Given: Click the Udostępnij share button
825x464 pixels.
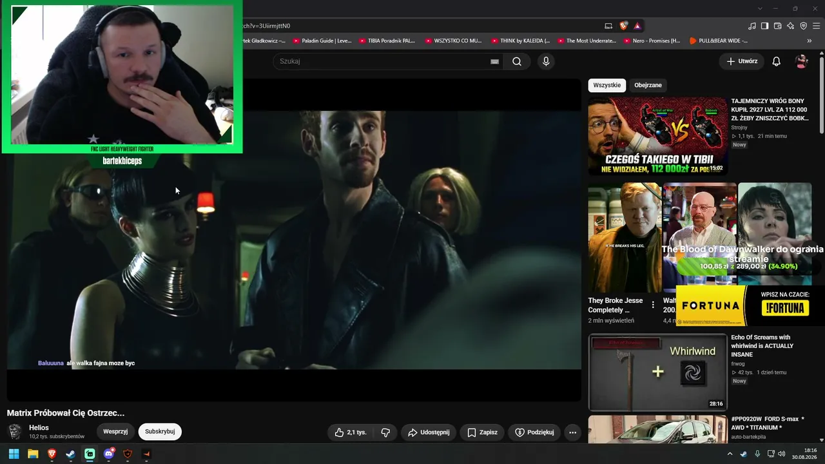Looking at the screenshot, I should [x=429, y=432].
